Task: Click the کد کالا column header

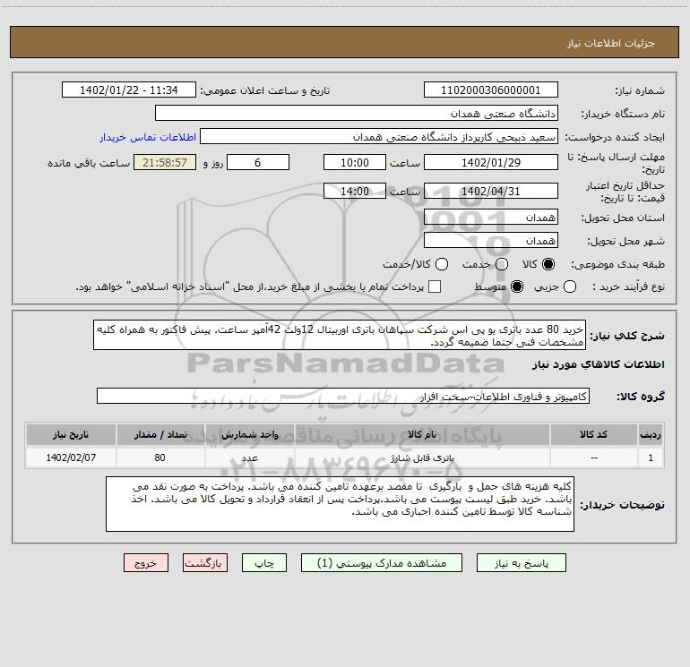Action: tap(593, 434)
